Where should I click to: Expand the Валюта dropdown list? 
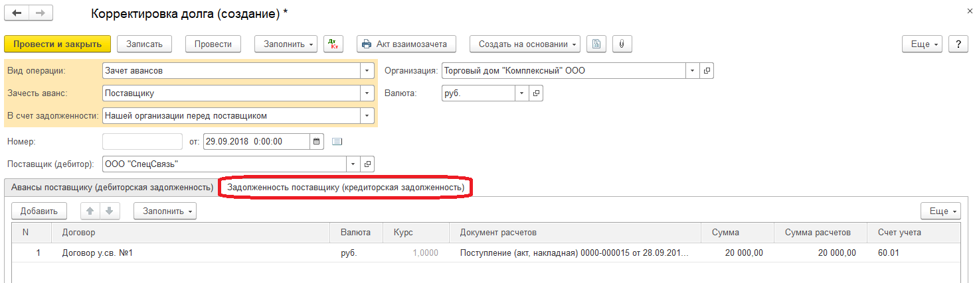[x=522, y=93]
